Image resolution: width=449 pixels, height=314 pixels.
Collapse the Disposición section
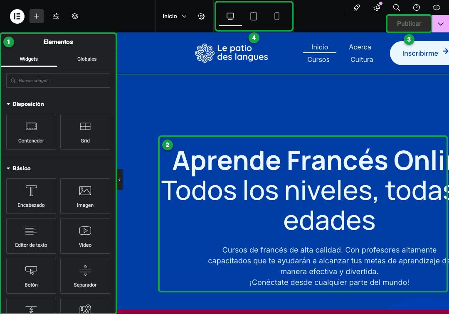[25, 104]
